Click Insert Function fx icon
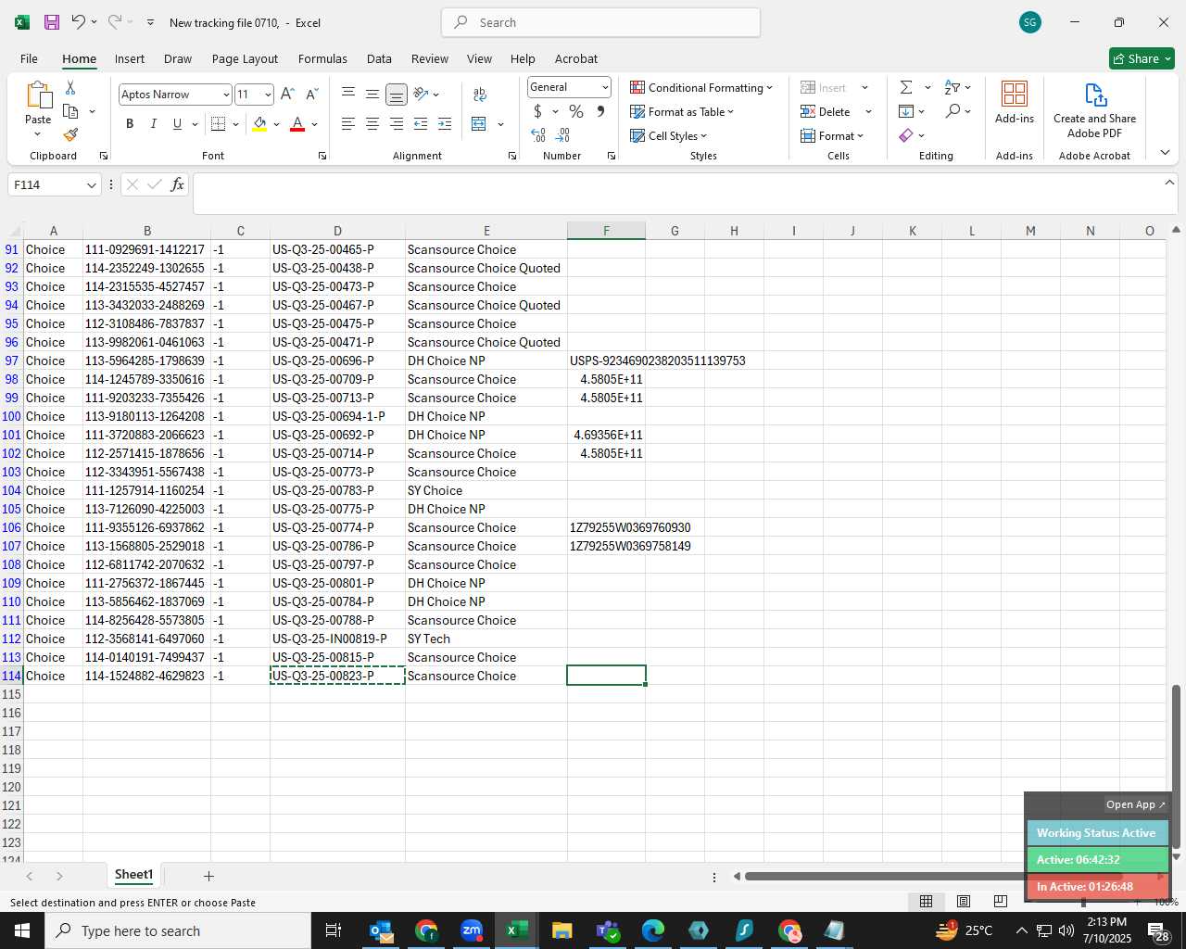1186x949 pixels. pos(178,184)
